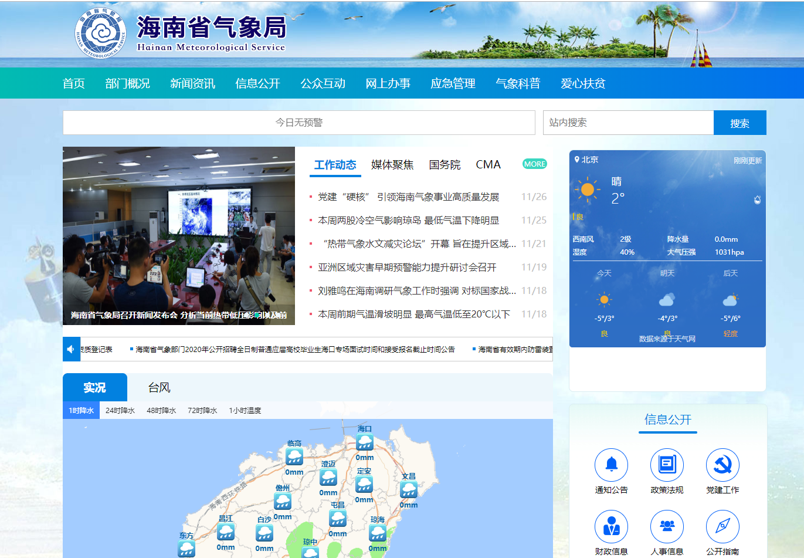Open the 气象科普 navigation menu item

click(x=518, y=83)
